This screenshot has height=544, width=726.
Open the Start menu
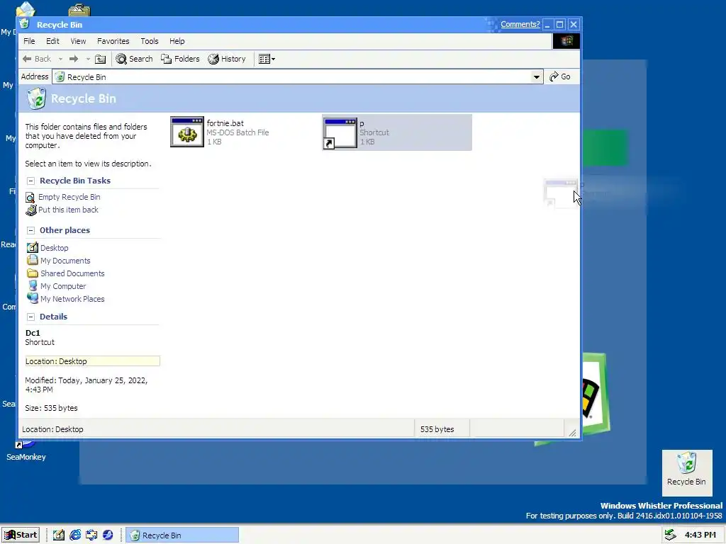21,535
